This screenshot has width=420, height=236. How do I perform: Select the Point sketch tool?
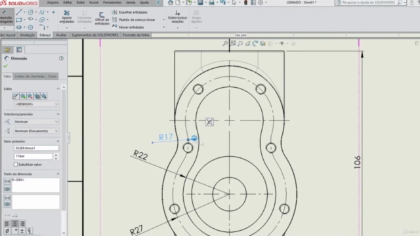[x=54, y=12]
